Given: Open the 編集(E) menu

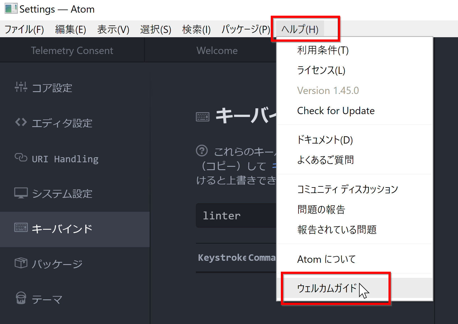Looking at the screenshot, I should [x=71, y=29].
